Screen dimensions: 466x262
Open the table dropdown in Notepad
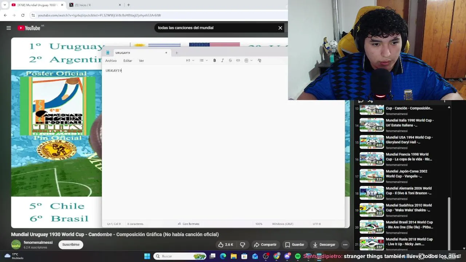(248, 60)
